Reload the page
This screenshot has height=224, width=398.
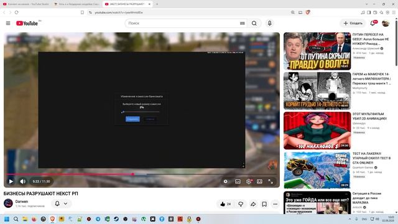click(17, 12)
